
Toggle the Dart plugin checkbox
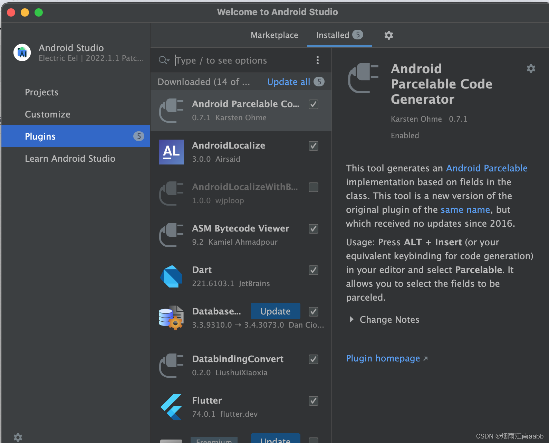click(x=314, y=270)
